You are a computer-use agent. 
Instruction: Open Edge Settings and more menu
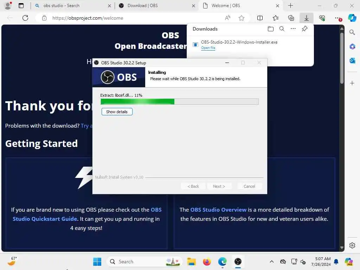[338, 18]
